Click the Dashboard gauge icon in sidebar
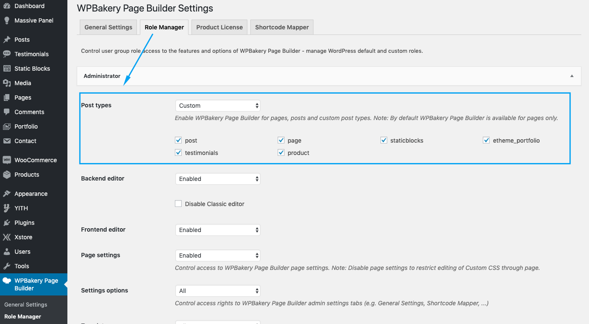 coord(7,6)
